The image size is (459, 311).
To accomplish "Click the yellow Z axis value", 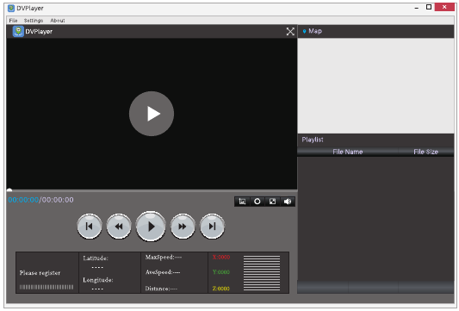I will pos(221,289).
